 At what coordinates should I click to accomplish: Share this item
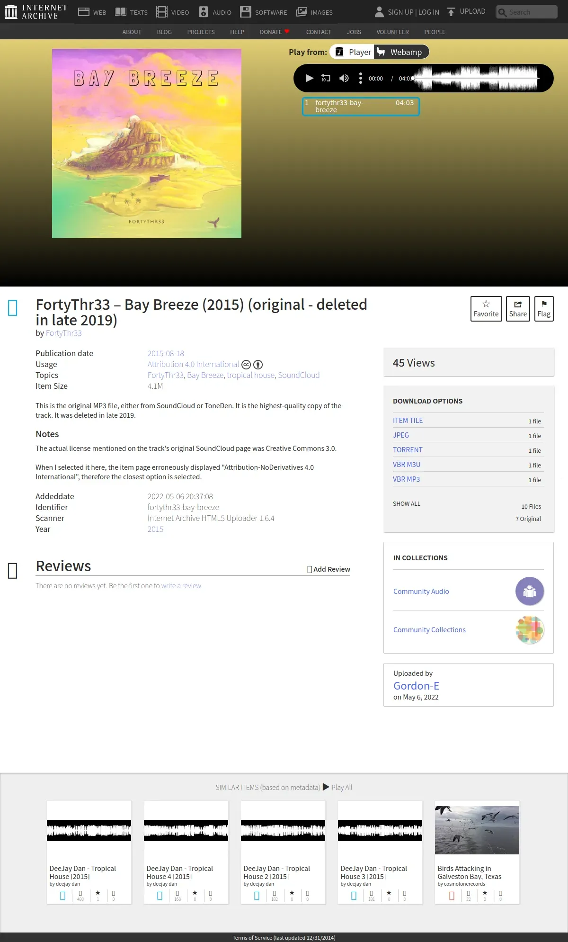point(518,309)
